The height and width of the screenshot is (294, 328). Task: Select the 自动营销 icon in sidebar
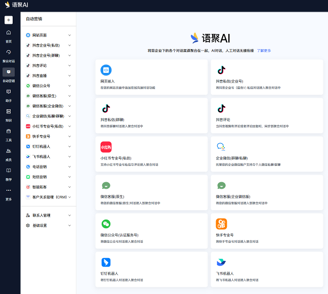(9, 72)
